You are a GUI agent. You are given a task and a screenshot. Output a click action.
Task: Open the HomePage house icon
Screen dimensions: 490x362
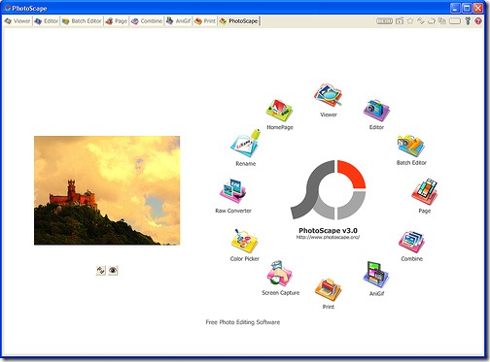tap(279, 111)
